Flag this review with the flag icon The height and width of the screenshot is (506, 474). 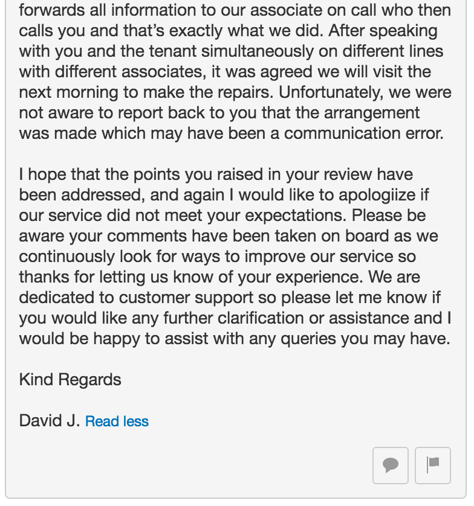click(433, 466)
